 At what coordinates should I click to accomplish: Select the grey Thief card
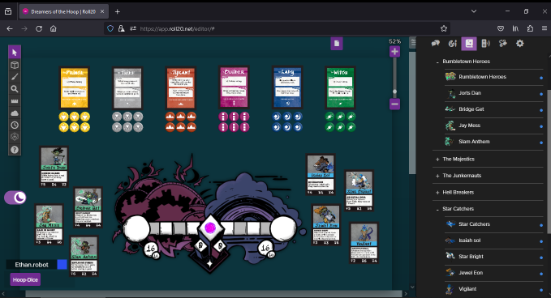127,88
